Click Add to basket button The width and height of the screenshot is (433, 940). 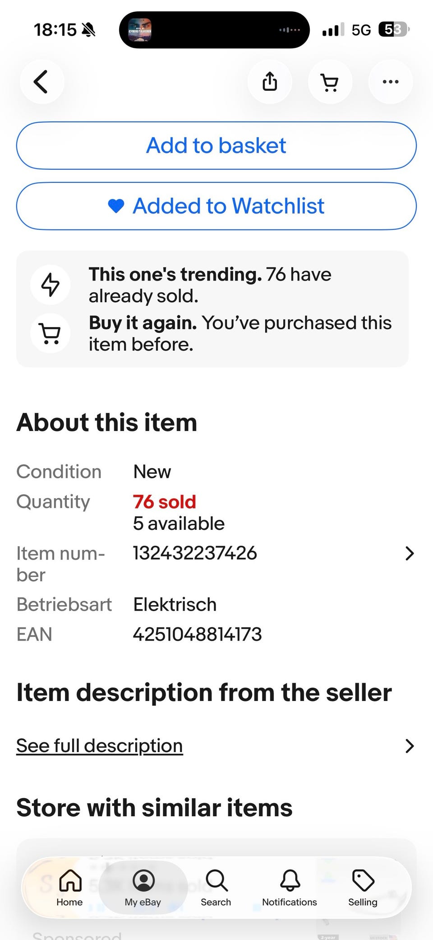coord(216,145)
